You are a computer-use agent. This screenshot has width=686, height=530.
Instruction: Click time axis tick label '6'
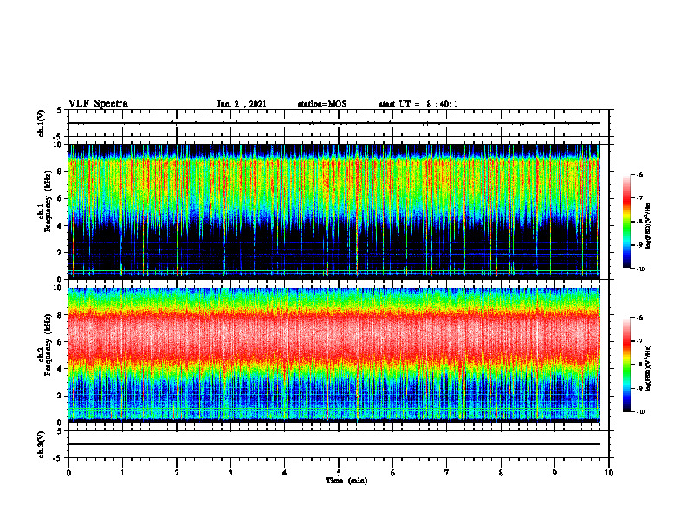tap(393, 473)
